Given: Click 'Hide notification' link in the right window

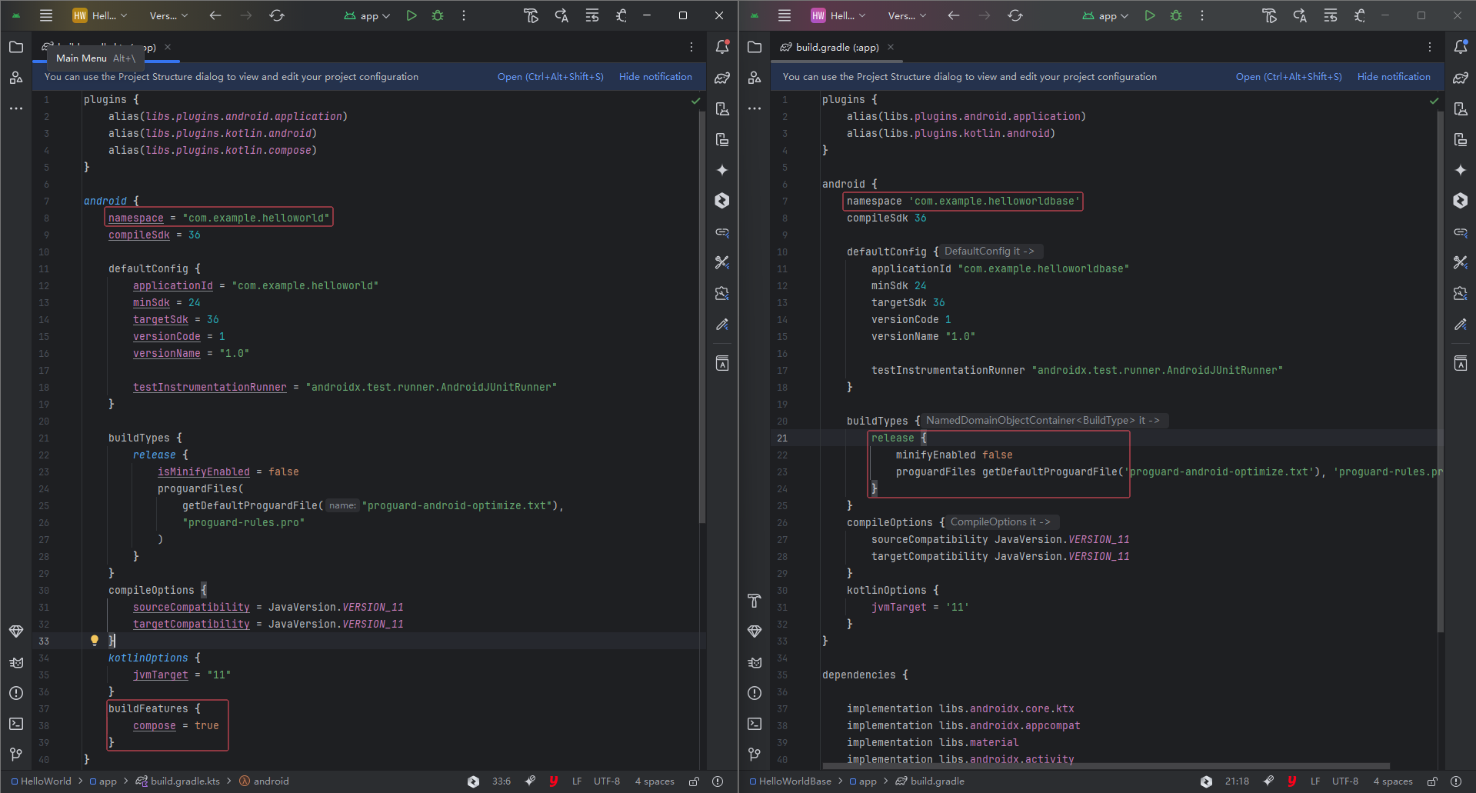Looking at the screenshot, I should click(x=1394, y=77).
